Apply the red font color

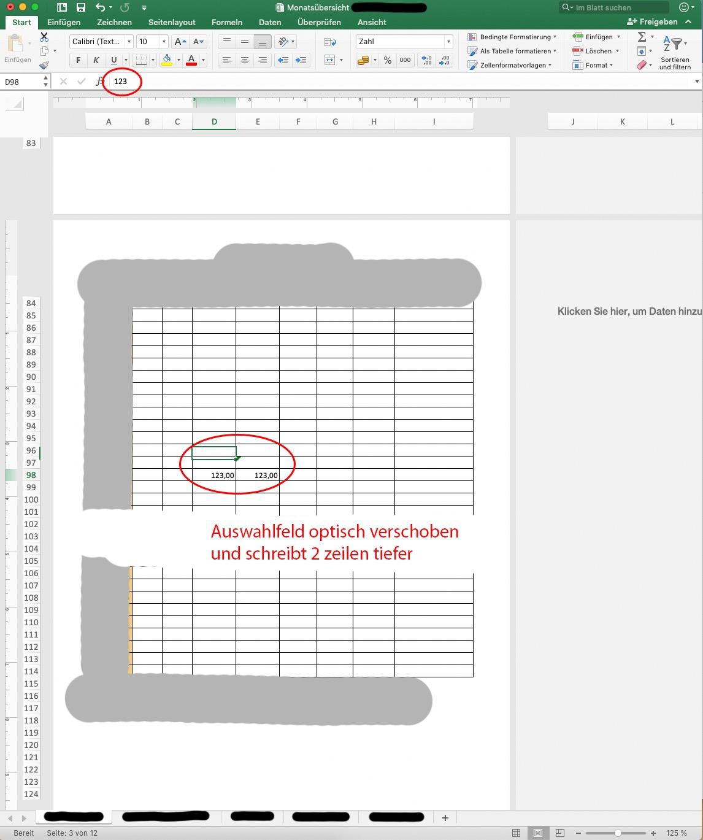pyautogui.click(x=191, y=60)
